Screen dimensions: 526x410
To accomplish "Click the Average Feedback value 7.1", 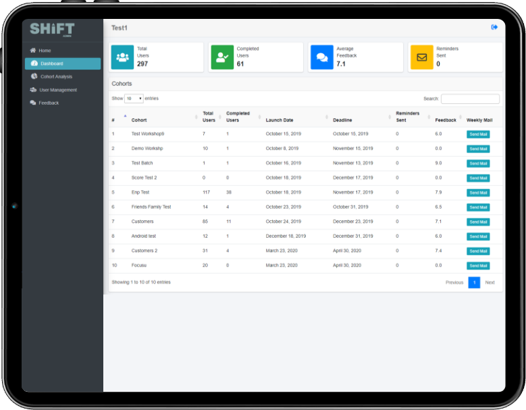I will [341, 63].
